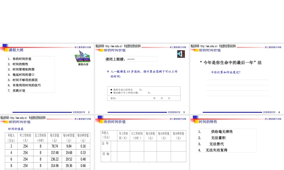Click table cell 9.84

[69, 146]
